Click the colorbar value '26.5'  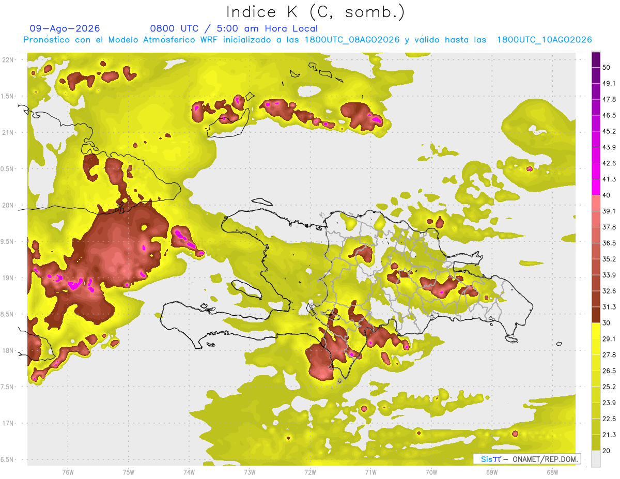609,370
